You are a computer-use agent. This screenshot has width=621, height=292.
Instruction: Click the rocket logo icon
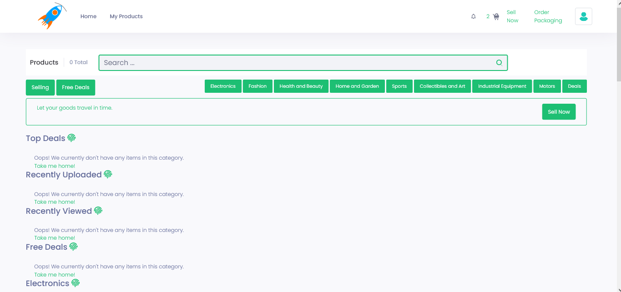52,16
